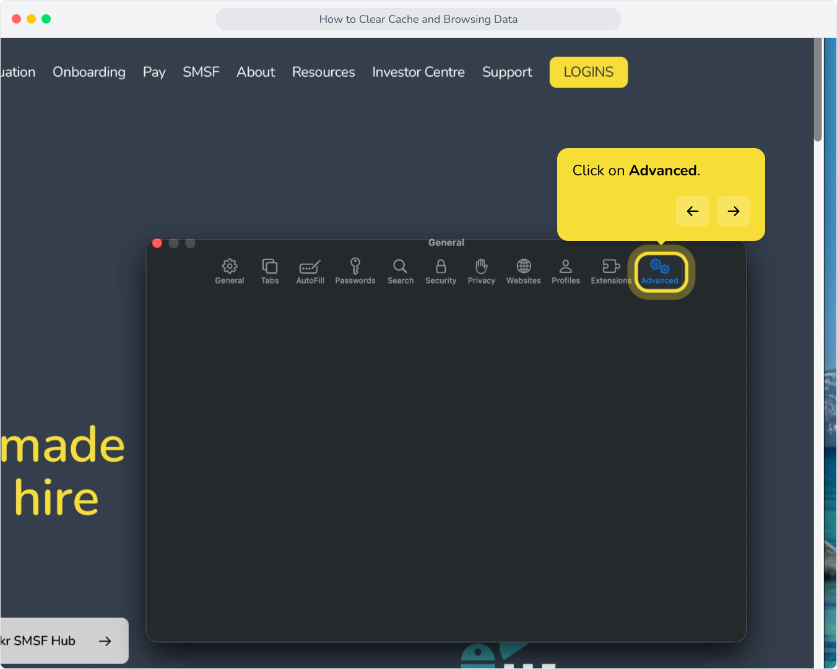Open the SMSF menu item
The width and height of the screenshot is (837, 669).
(201, 72)
